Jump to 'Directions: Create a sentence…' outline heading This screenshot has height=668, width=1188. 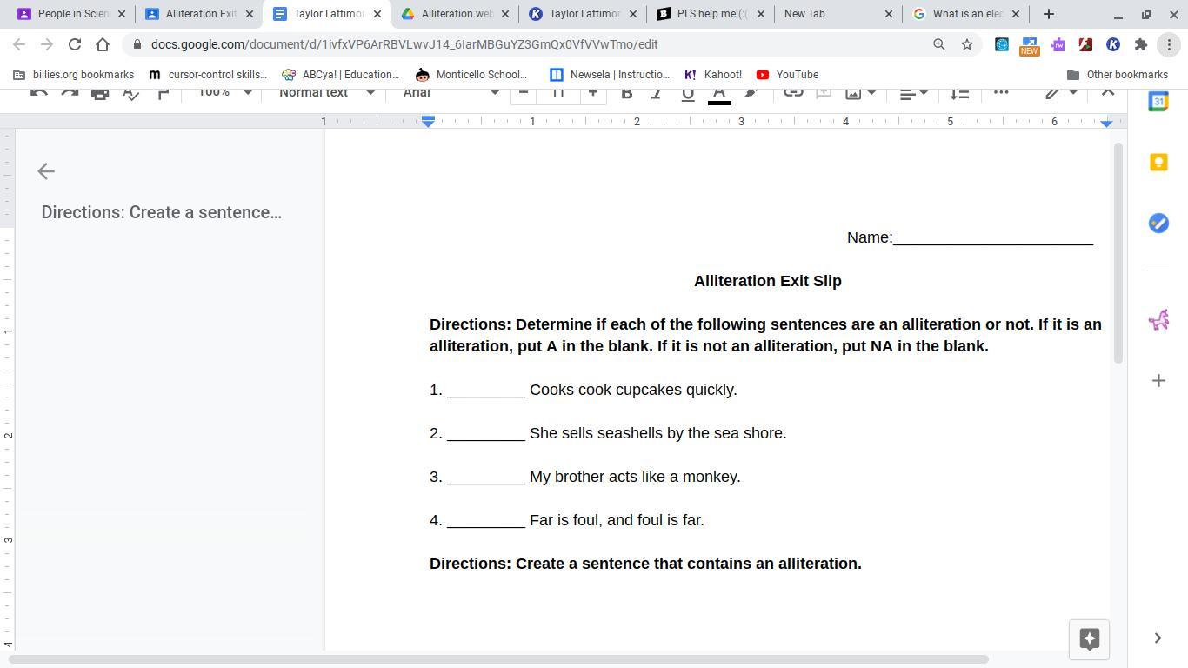[x=162, y=212]
